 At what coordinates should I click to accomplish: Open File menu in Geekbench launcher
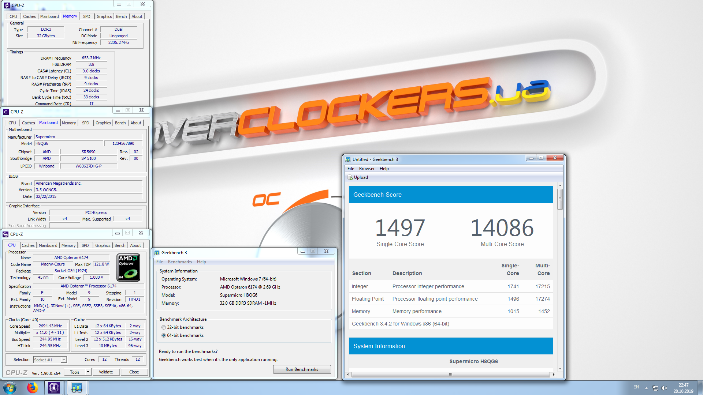160,262
